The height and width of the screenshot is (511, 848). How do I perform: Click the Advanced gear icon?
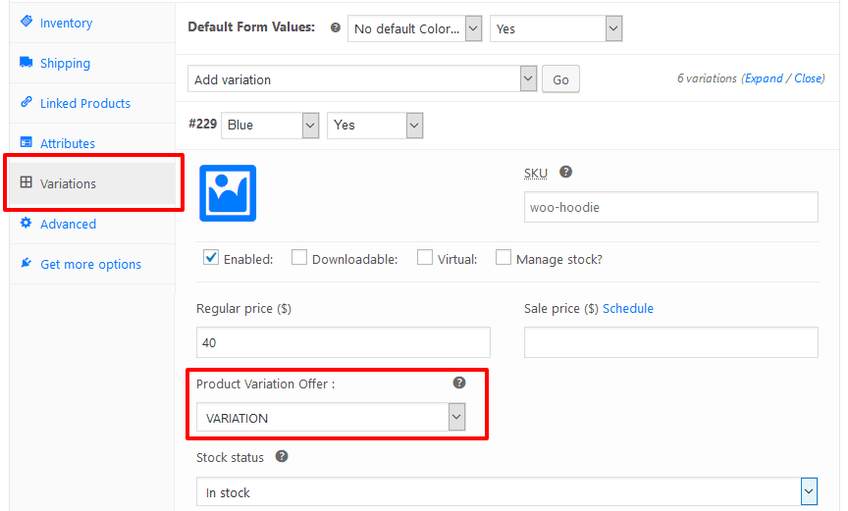pyautogui.click(x=26, y=223)
